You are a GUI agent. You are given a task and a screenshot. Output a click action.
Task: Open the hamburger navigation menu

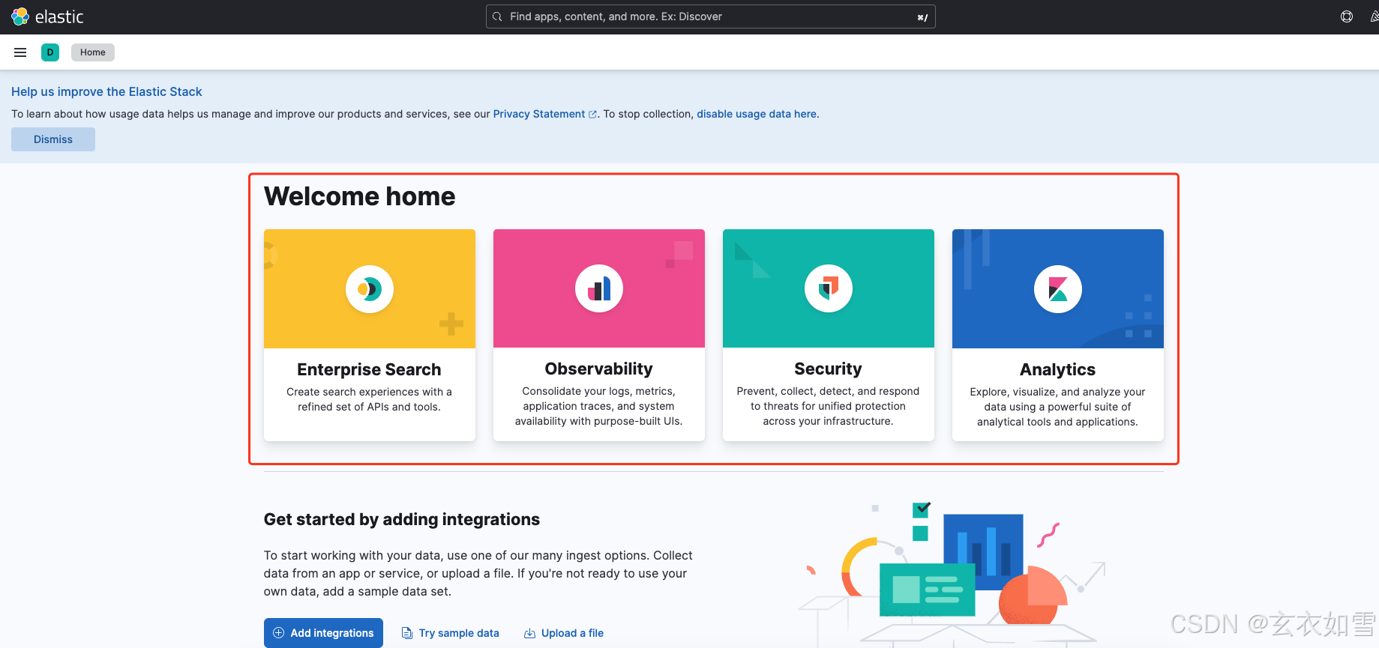click(20, 52)
